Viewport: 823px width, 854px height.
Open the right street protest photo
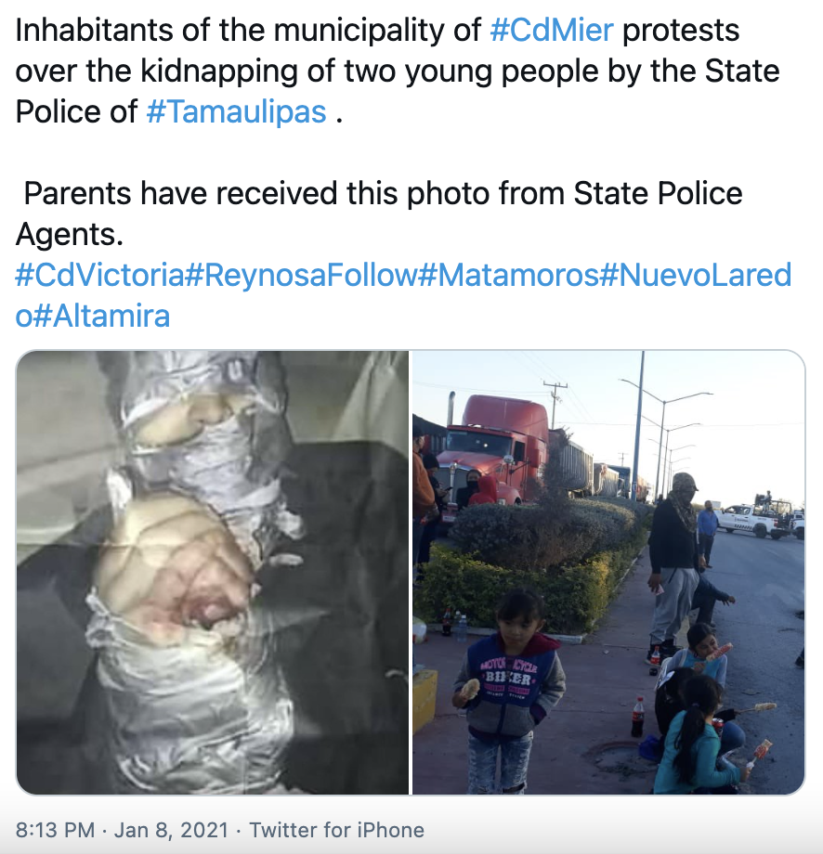tap(608, 573)
